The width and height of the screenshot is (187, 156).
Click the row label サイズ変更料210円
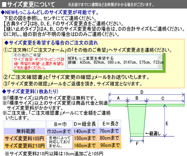(25, 146)
